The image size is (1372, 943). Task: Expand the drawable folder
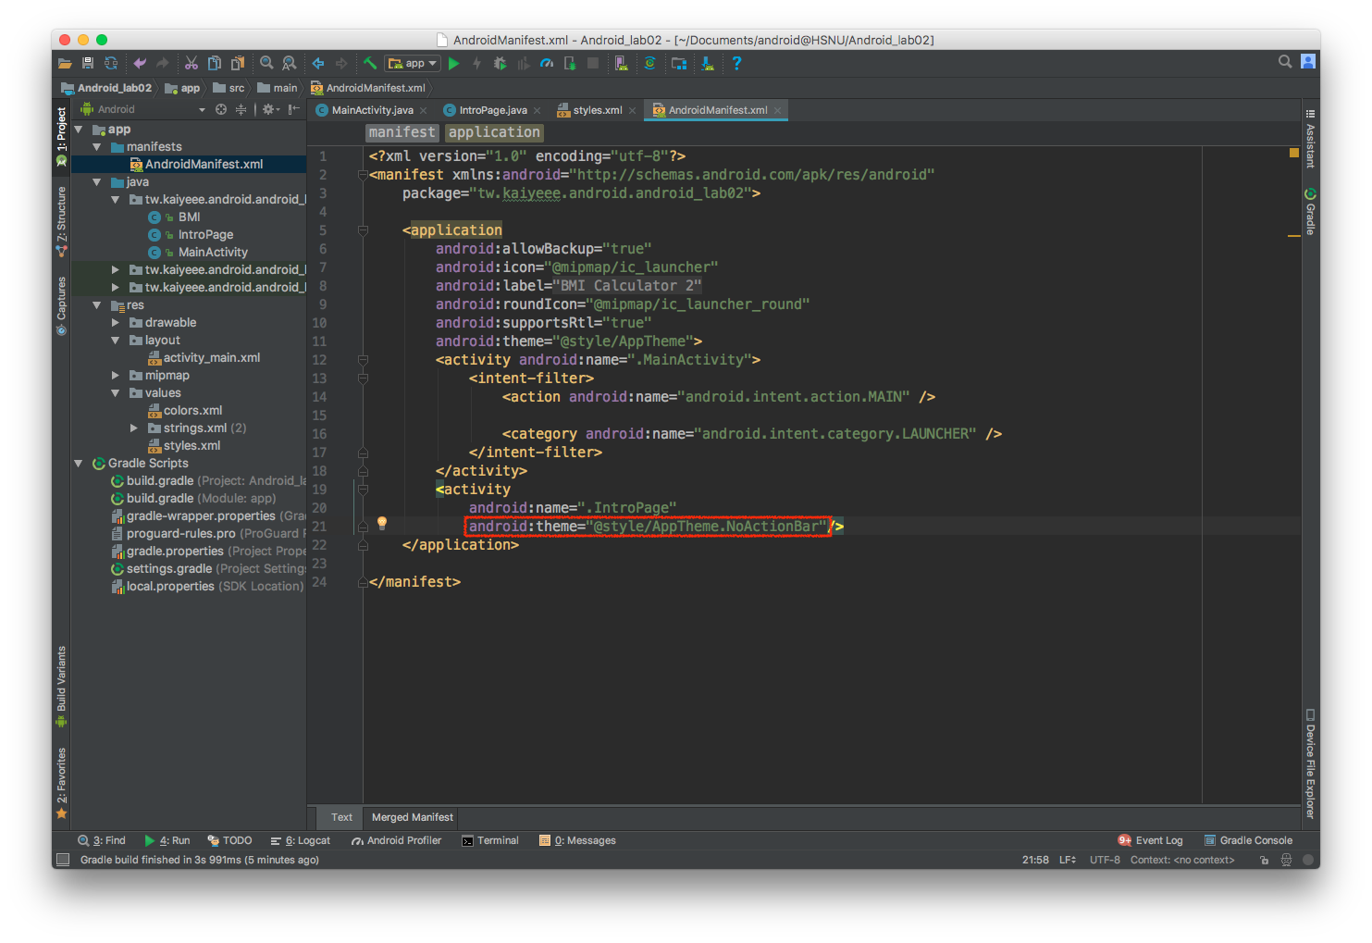point(116,323)
